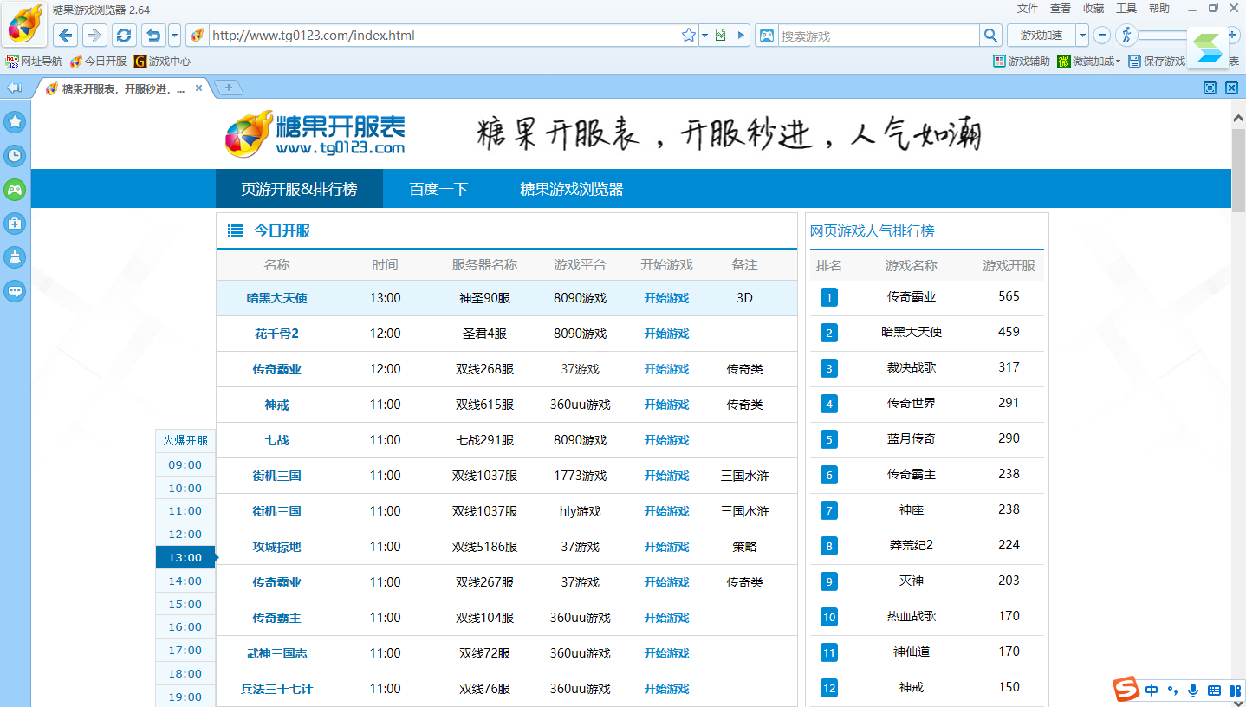Focus the 搜索游戏 search field
The image size is (1246, 707).
[x=878, y=36]
